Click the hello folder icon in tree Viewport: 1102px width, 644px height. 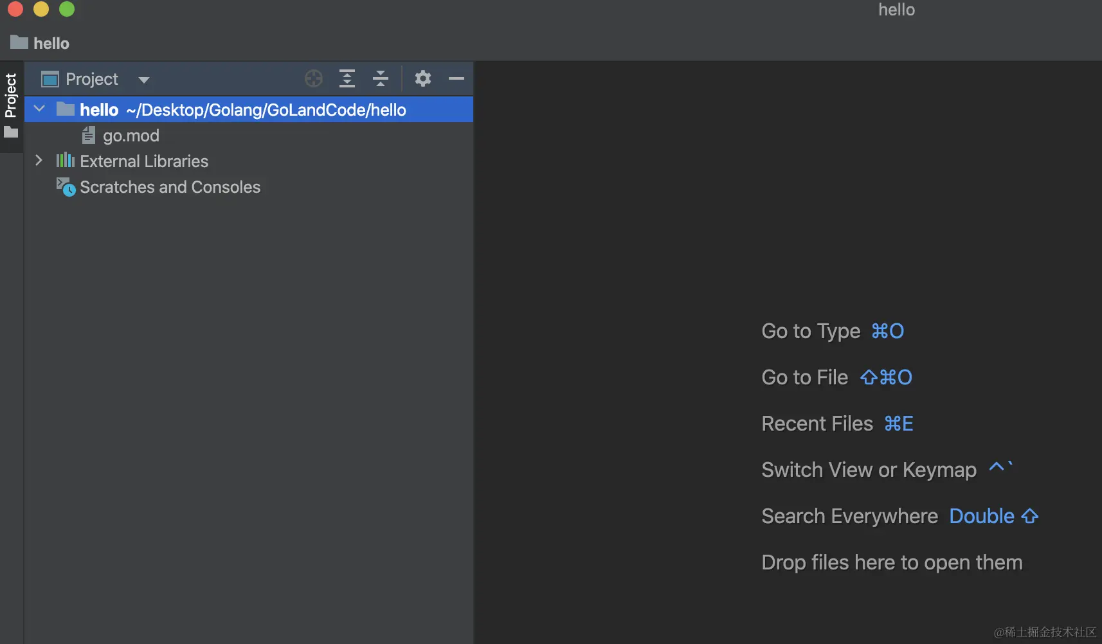click(x=66, y=109)
